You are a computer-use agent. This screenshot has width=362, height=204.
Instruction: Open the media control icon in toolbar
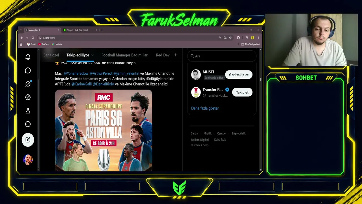(247, 38)
